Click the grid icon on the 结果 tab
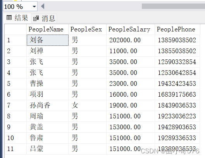205x158 pixels. tap(9, 18)
